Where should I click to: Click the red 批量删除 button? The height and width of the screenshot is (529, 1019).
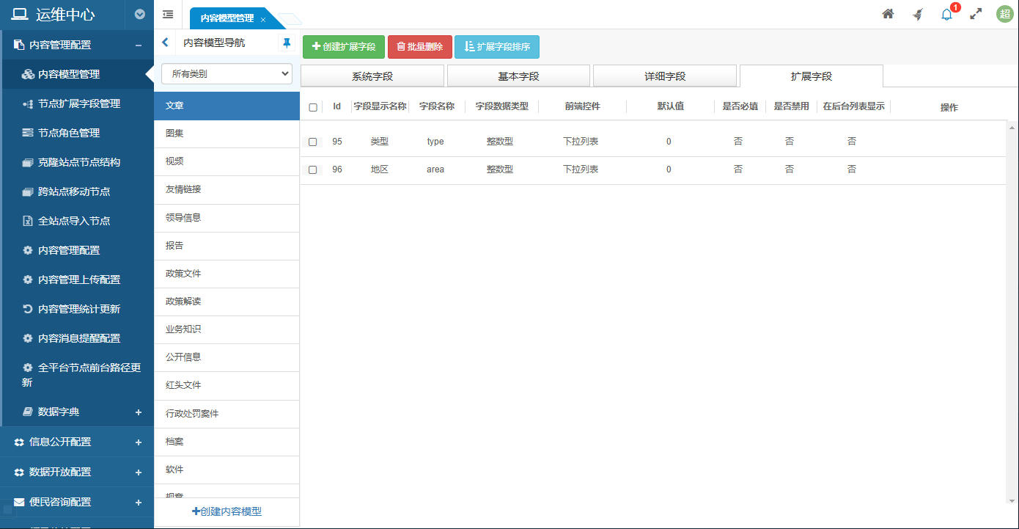tap(419, 47)
